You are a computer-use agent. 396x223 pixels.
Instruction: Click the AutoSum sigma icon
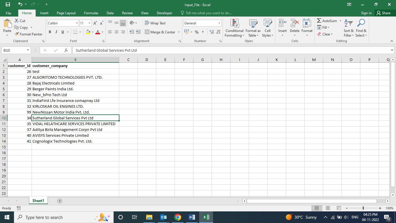(319, 21)
